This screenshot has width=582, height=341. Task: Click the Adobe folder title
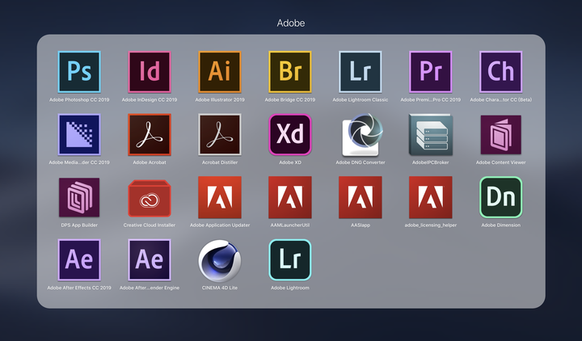291,23
